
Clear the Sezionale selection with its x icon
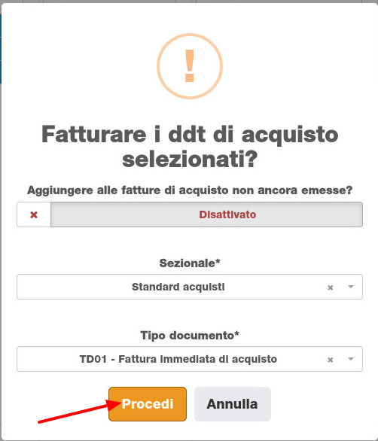[x=330, y=287]
